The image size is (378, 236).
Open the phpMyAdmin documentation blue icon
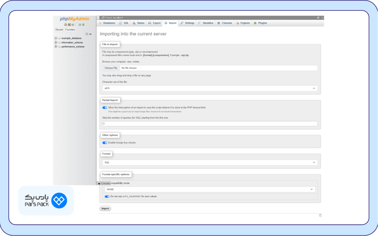coord(73,25)
